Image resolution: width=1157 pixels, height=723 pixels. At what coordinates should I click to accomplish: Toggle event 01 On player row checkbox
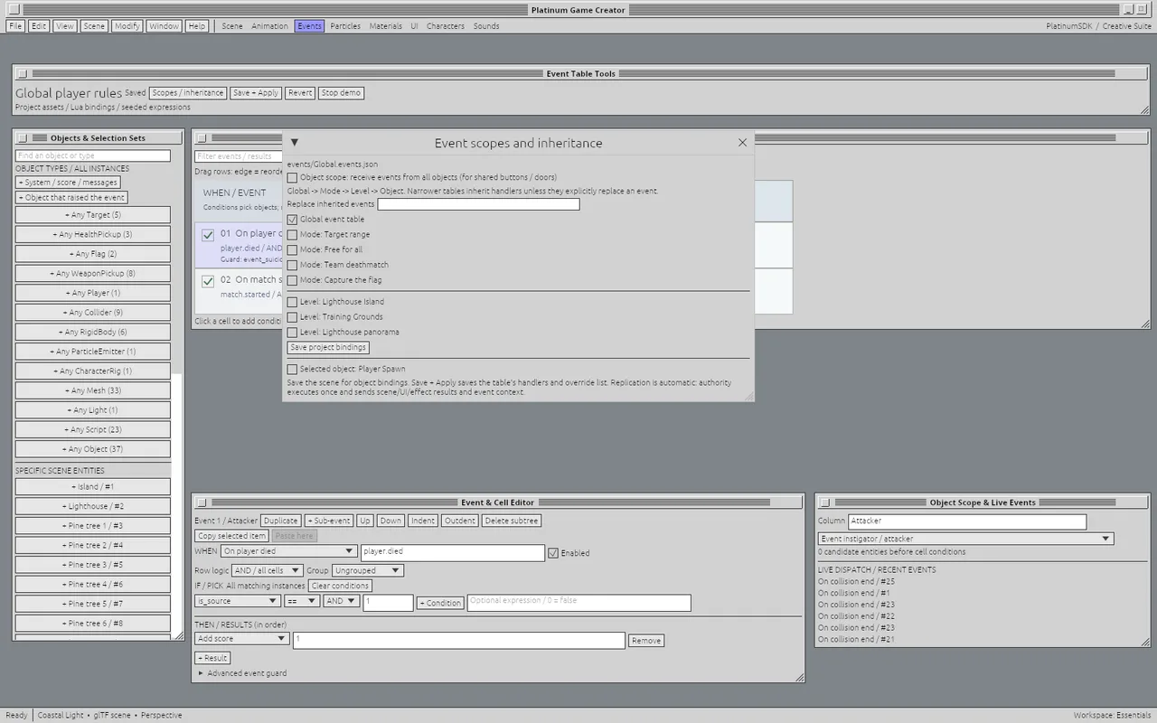(x=208, y=235)
